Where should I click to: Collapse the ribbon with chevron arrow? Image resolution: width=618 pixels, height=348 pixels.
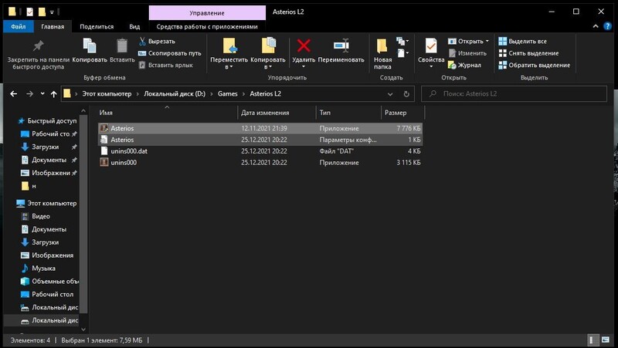click(x=596, y=26)
